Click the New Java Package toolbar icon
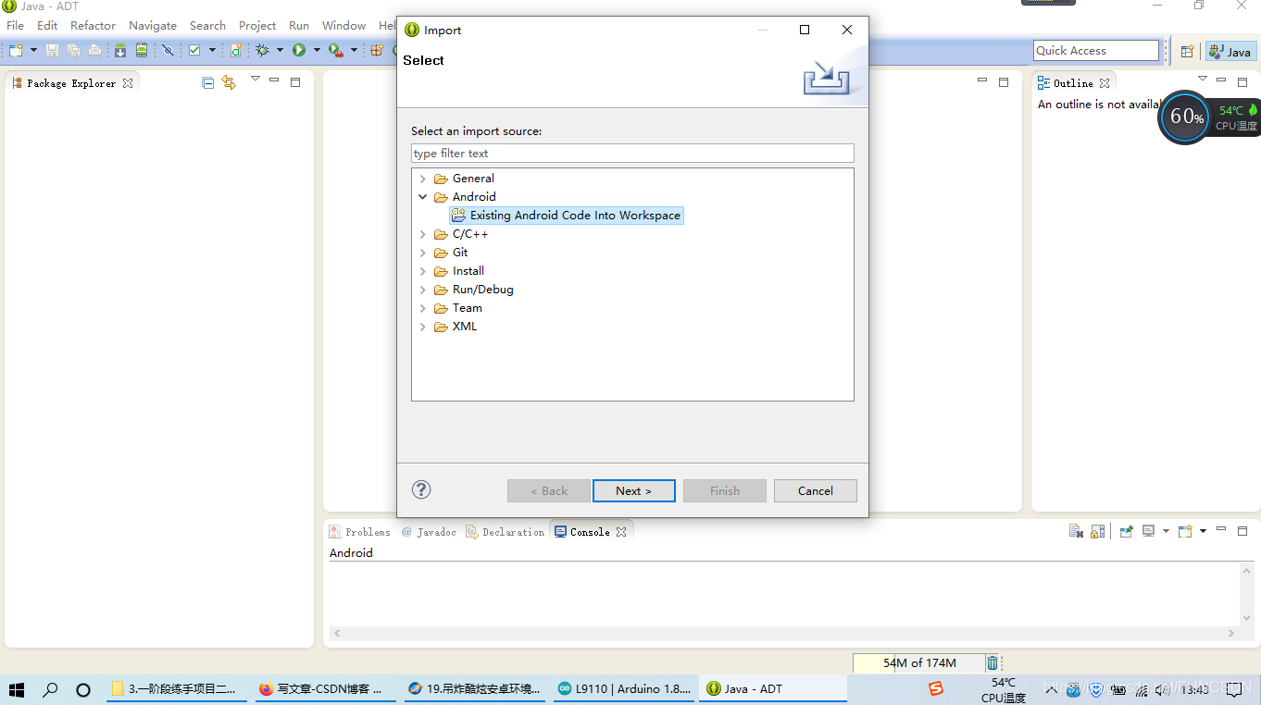The width and height of the screenshot is (1261, 705). [377, 50]
